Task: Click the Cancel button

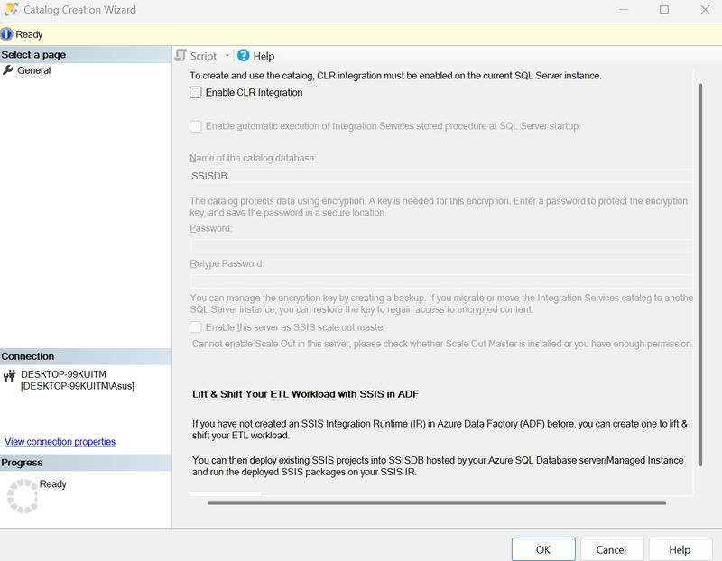Action: (612, 547)
